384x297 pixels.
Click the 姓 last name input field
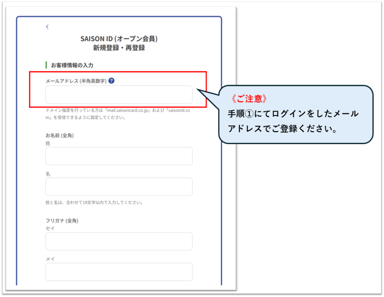[x=119, y=156]
